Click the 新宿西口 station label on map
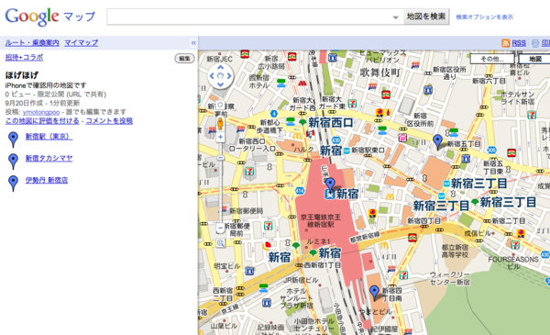 click(x=330, y=123)
